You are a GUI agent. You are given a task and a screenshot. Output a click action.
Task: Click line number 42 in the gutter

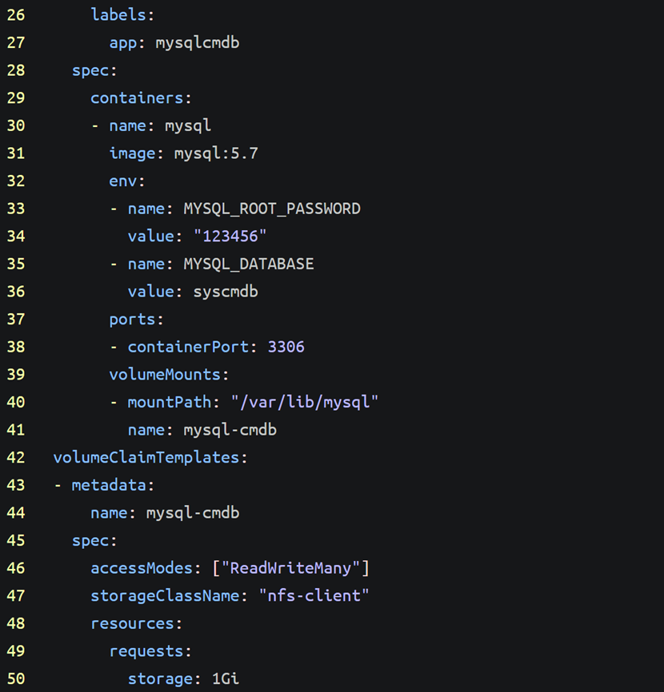[16, 458]
